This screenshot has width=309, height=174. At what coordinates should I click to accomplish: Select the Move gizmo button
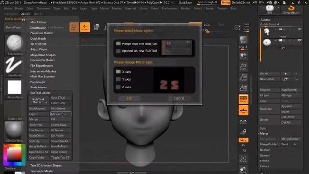tap(96, 27)
